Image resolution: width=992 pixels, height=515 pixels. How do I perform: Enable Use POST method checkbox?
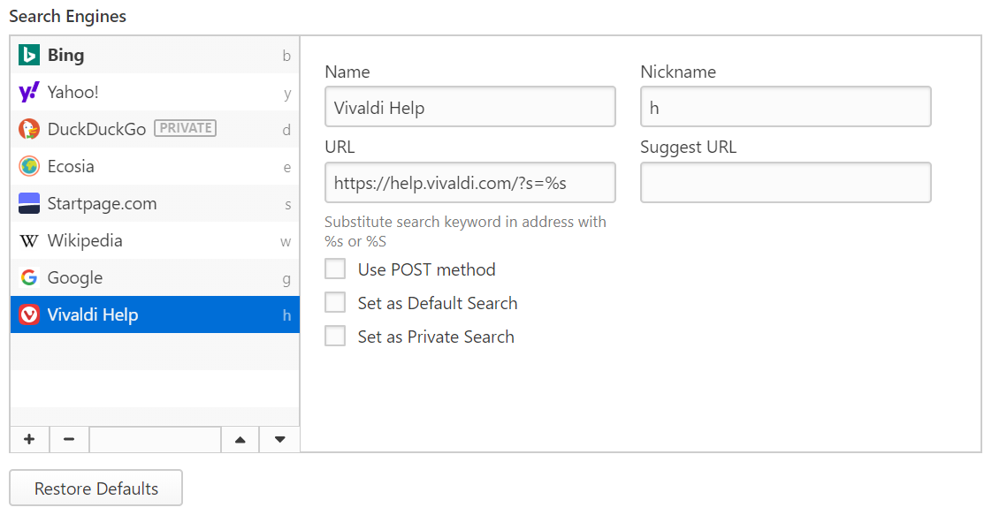(x=335, y=269)
